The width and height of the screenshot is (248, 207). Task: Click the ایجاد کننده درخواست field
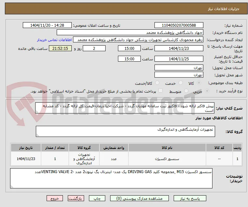pos(138,40)
